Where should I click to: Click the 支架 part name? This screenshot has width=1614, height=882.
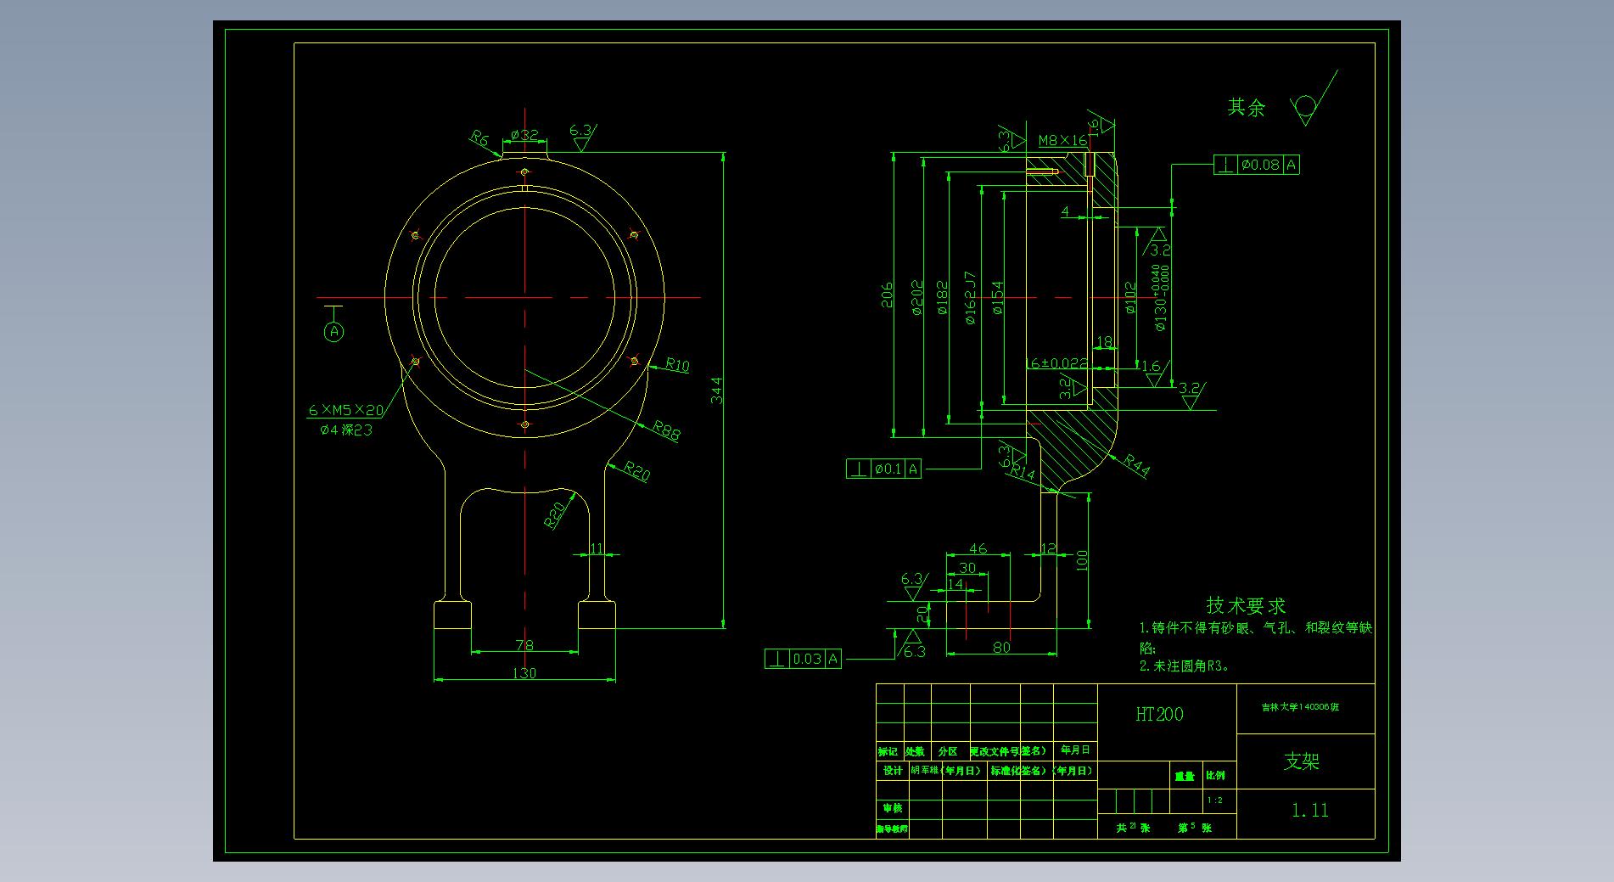tap(1302, 761)
